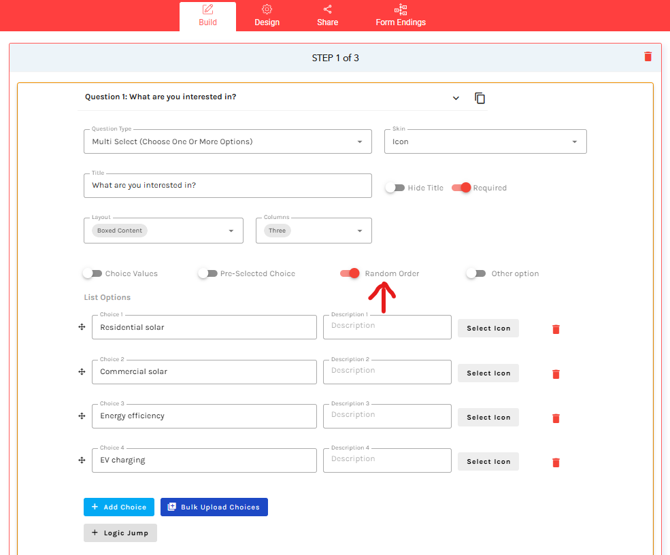Click the move handle for Commercial solar
Viewport: 670px width, 555px height.
pyautogui.click(x=82, y=372)
